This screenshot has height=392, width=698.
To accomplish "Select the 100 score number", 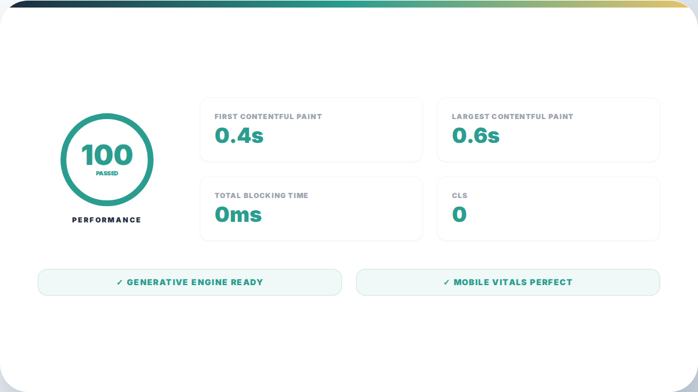I will [107, 155].
